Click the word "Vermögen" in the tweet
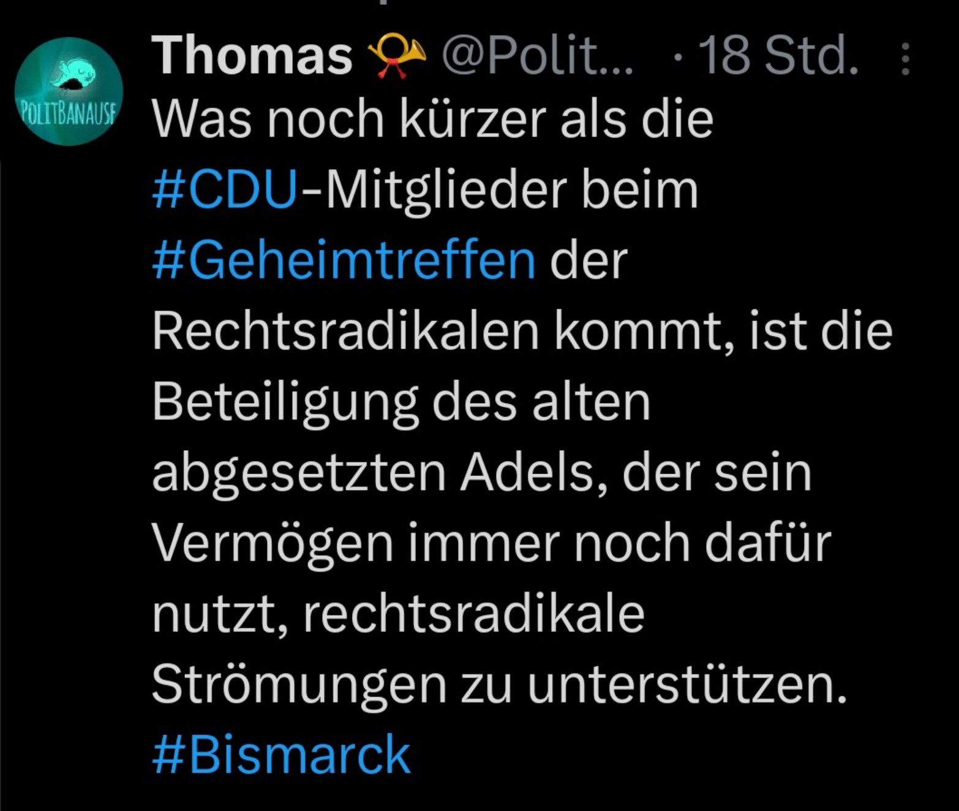The height and width of the screenshot is (811, 959). tap(273, 543)
